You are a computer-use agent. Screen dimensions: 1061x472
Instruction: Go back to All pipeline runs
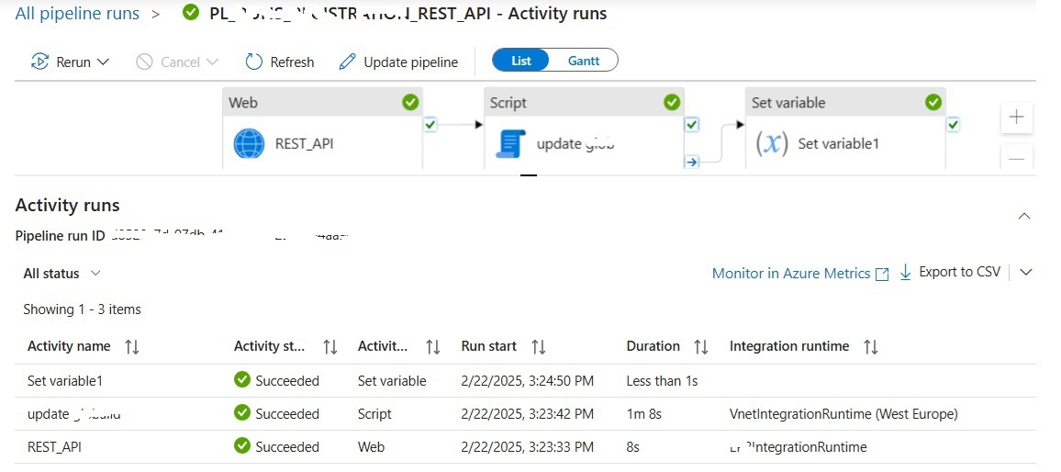point(77,14)
